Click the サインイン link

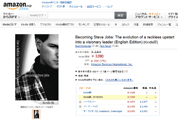(154, 14)
